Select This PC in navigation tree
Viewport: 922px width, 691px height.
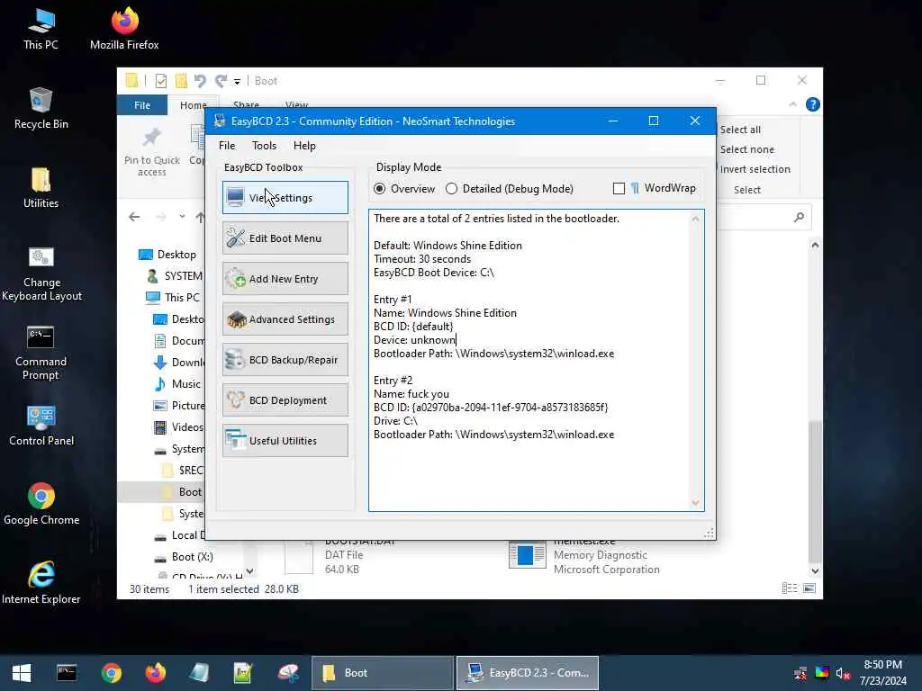point(174,297)
